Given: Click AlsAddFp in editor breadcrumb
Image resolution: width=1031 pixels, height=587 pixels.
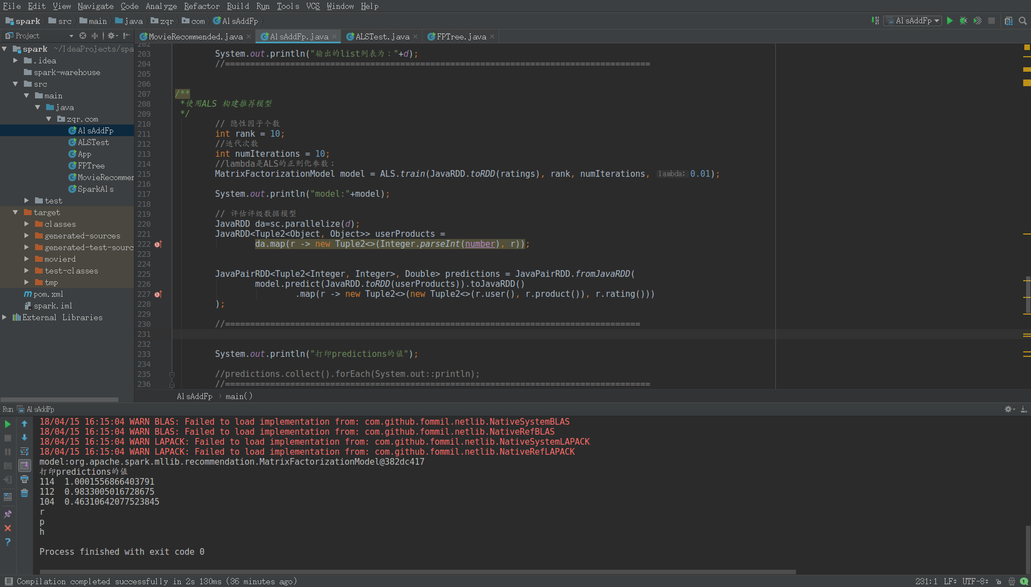Looking at the screenshot, I should point(195,396).
